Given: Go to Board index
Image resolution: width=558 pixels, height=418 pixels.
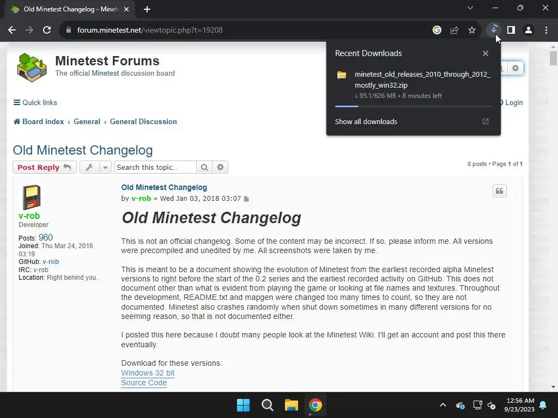Looking at the screenshot, I should 39,121.
